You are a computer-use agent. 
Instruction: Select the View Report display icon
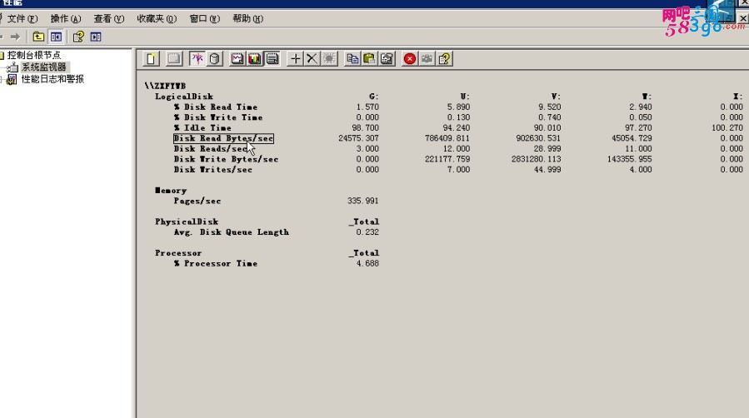[x=272, y=58]
